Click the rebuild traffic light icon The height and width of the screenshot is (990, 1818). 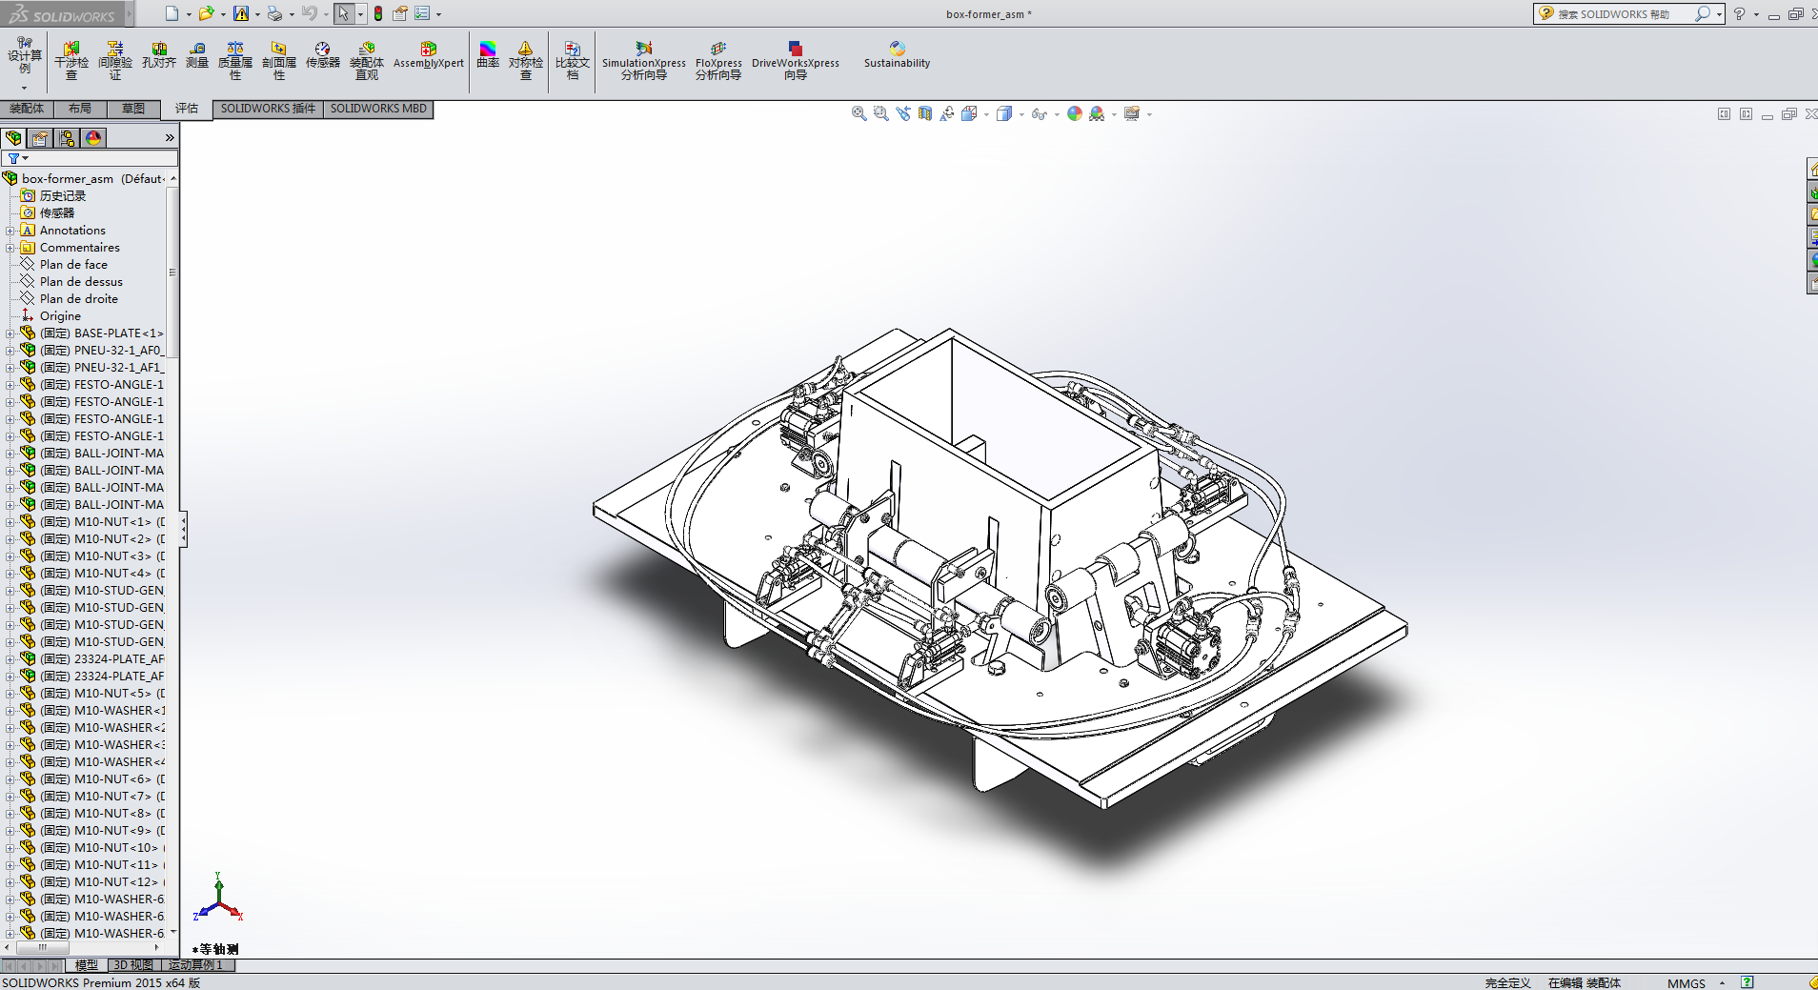(378, 13)
